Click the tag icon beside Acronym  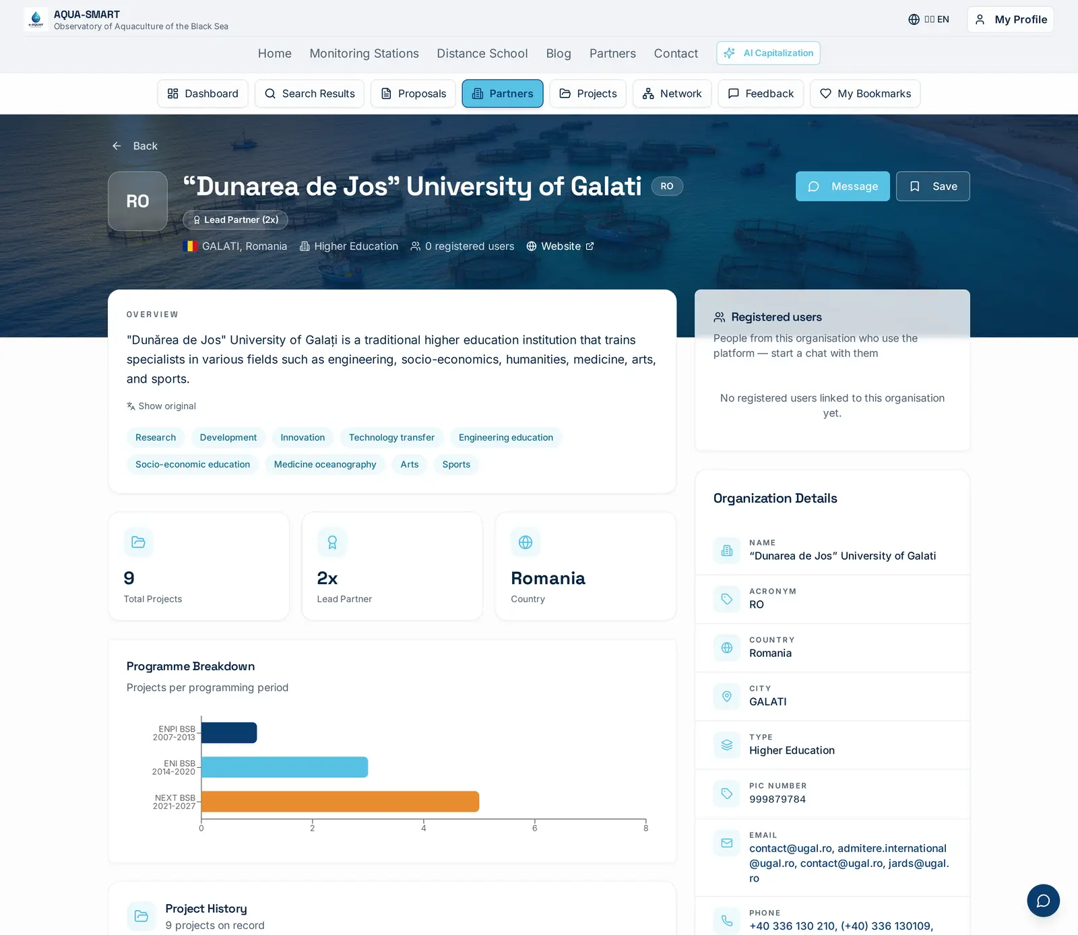tap(727, 599)
